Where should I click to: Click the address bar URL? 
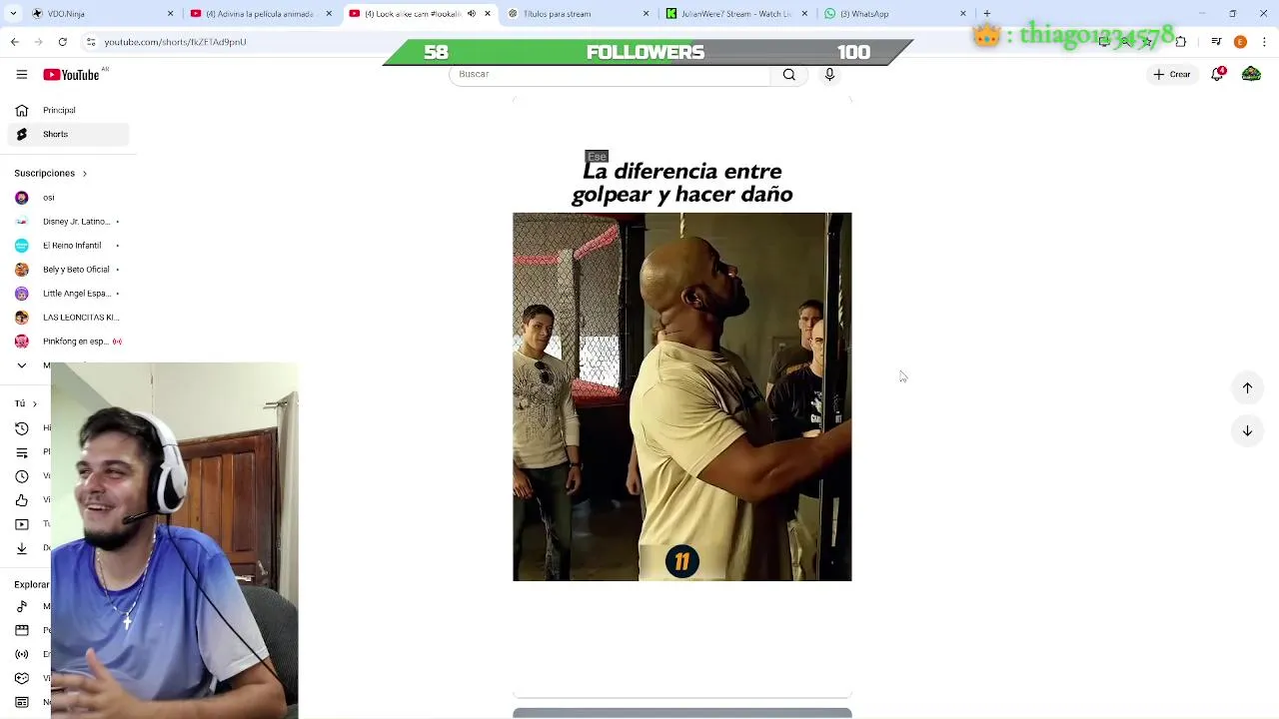[x=175, y=42]
